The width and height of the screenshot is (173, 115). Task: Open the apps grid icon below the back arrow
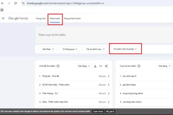point(2,10)
